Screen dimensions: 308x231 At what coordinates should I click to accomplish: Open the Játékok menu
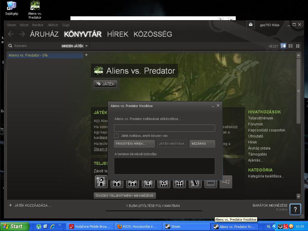(x=53, y=25)
